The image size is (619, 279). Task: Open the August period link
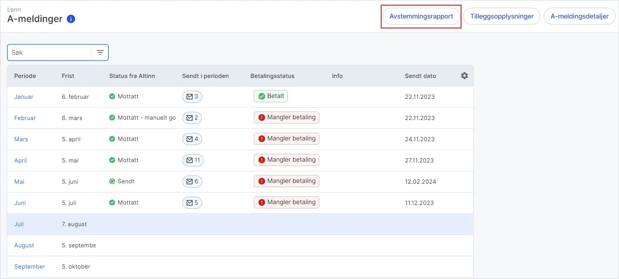click(24, 245)
